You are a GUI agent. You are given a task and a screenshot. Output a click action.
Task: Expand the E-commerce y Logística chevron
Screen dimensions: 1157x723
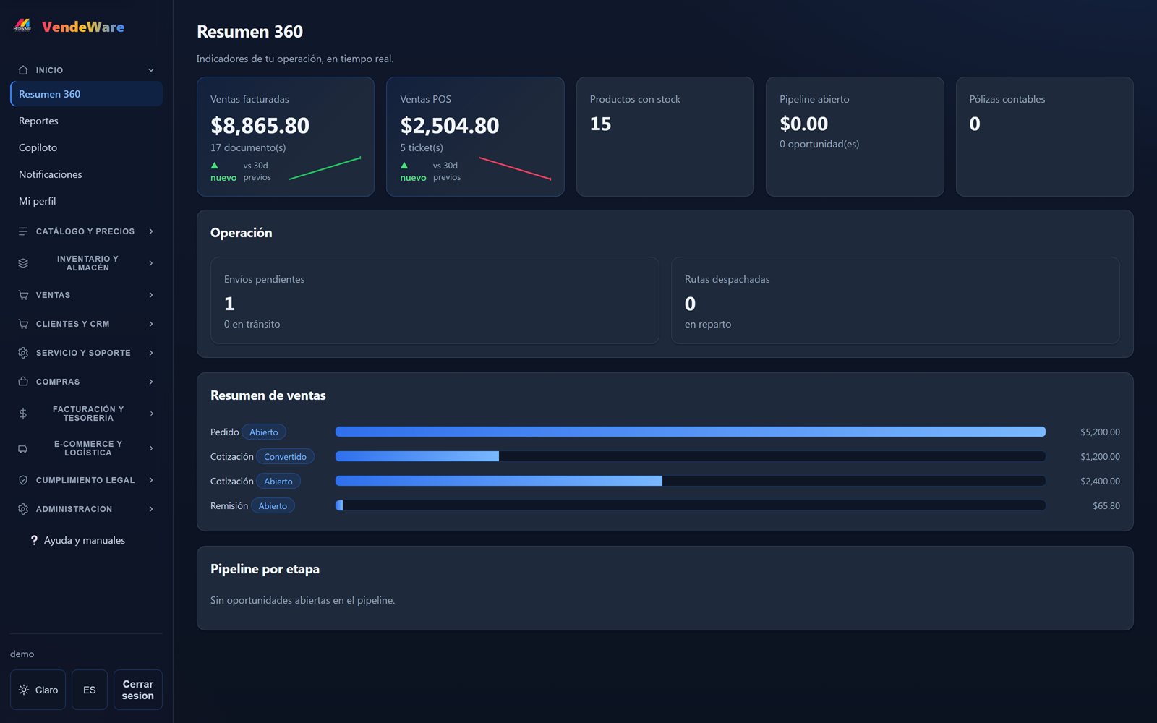click(151, 448)
